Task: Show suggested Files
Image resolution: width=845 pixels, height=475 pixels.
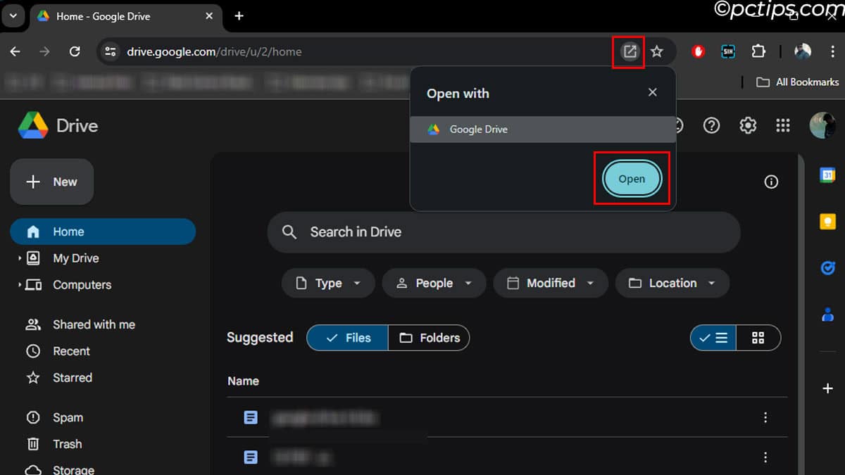Action: pyautogui.click(x=348, y=338)
